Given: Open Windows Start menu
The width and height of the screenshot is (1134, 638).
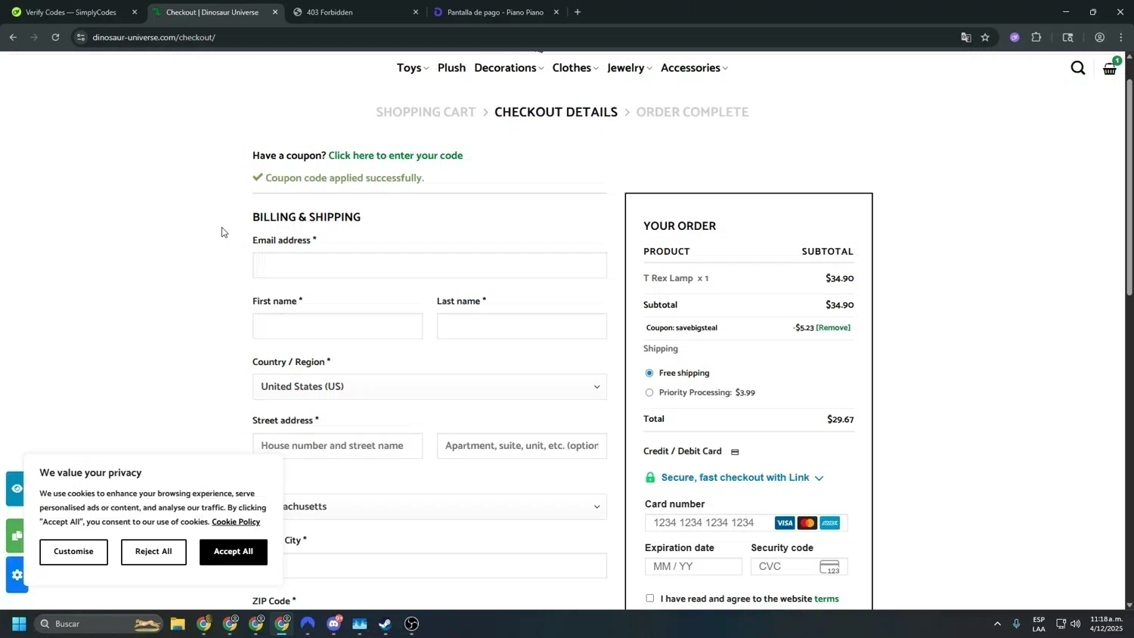Looking at the screenshot, I should coord(19,624).
